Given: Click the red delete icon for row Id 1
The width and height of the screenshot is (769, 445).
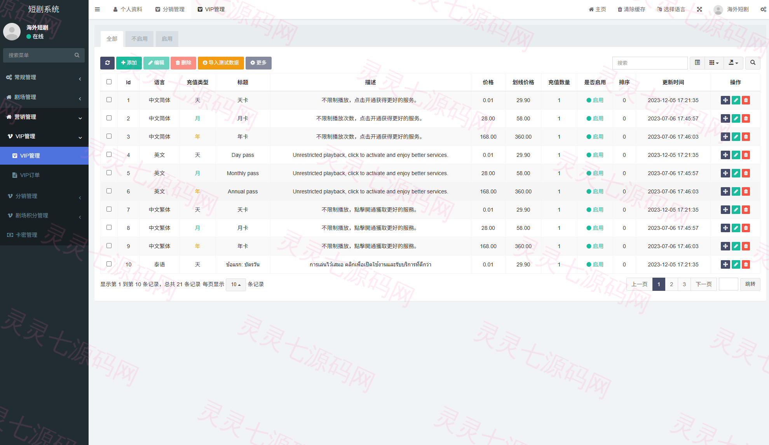Looking at the screenshot, I should coord(746,100).
